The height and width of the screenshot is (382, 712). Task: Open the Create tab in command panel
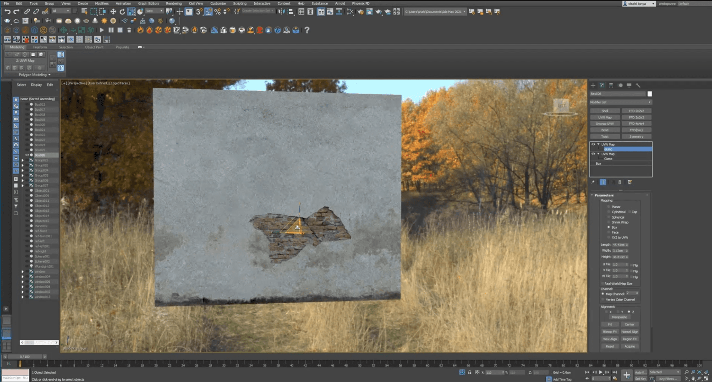point(593,85)
